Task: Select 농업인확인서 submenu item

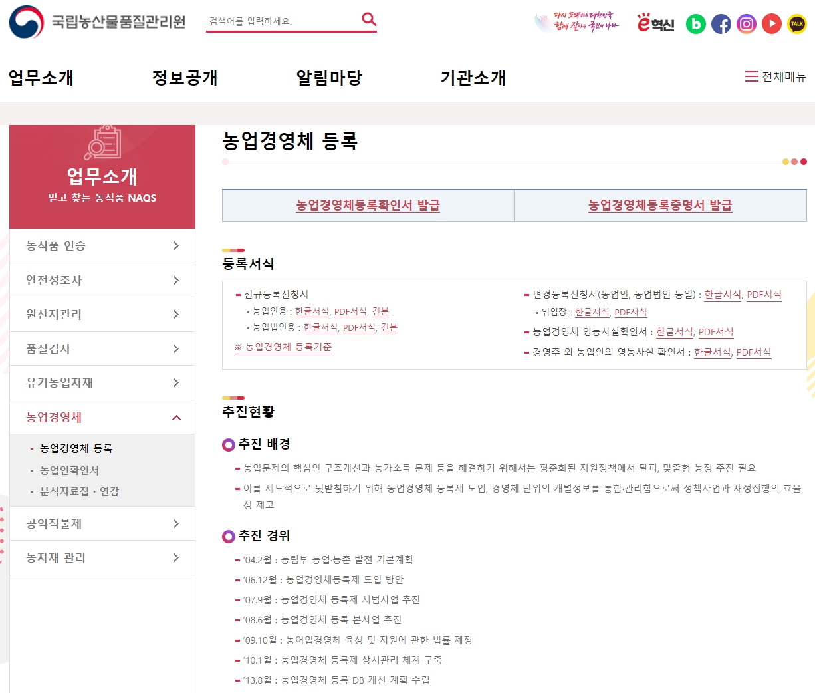Action: [69, 470]
